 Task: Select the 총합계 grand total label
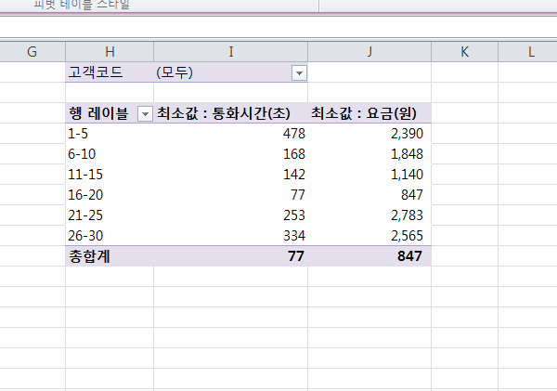(89, 256)
